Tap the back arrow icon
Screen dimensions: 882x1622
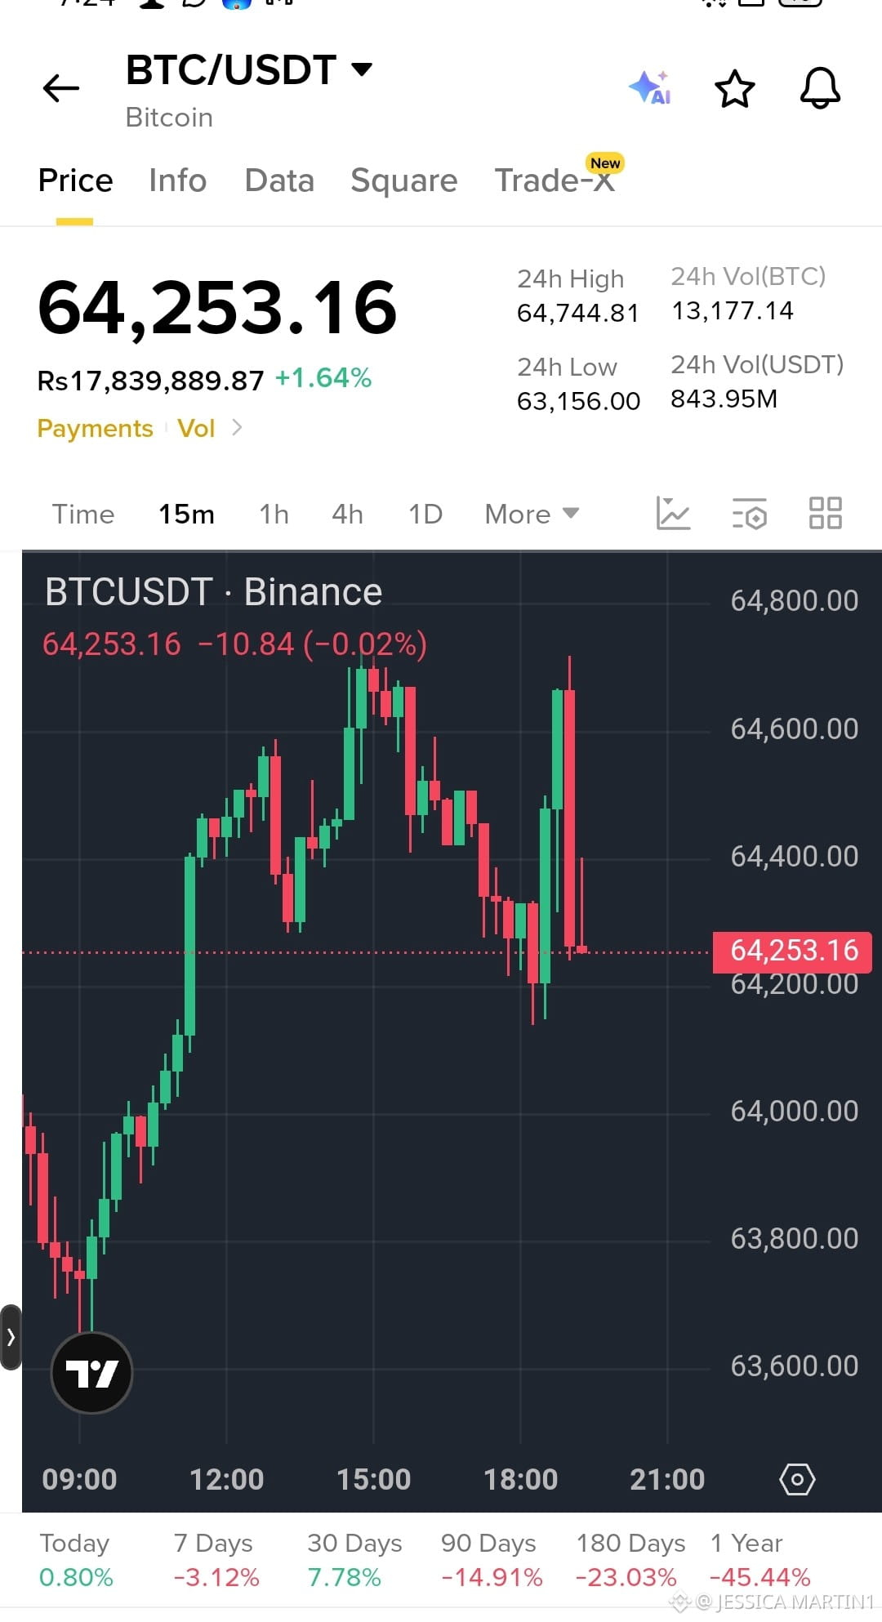pyautogui.click(x=61, y=88)
